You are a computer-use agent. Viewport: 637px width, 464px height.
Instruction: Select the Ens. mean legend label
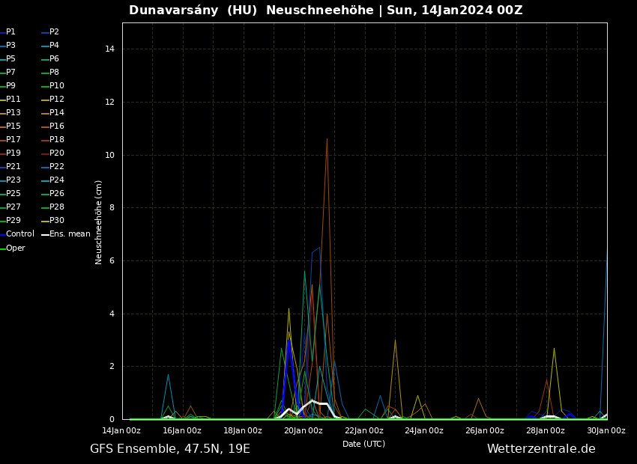pyautogui.click(x=70, y=234)
